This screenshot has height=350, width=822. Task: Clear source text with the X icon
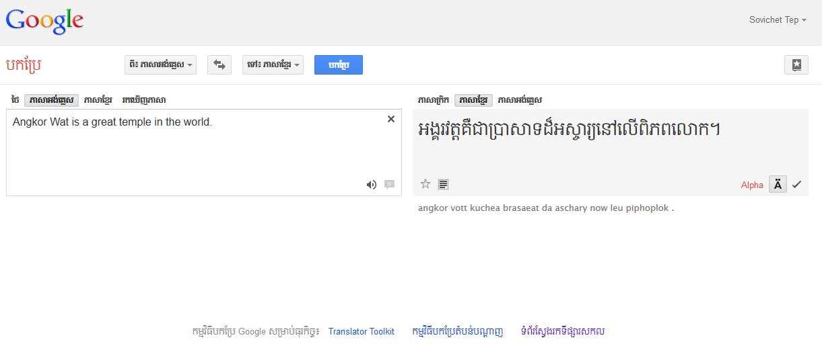tap(390, 119)
